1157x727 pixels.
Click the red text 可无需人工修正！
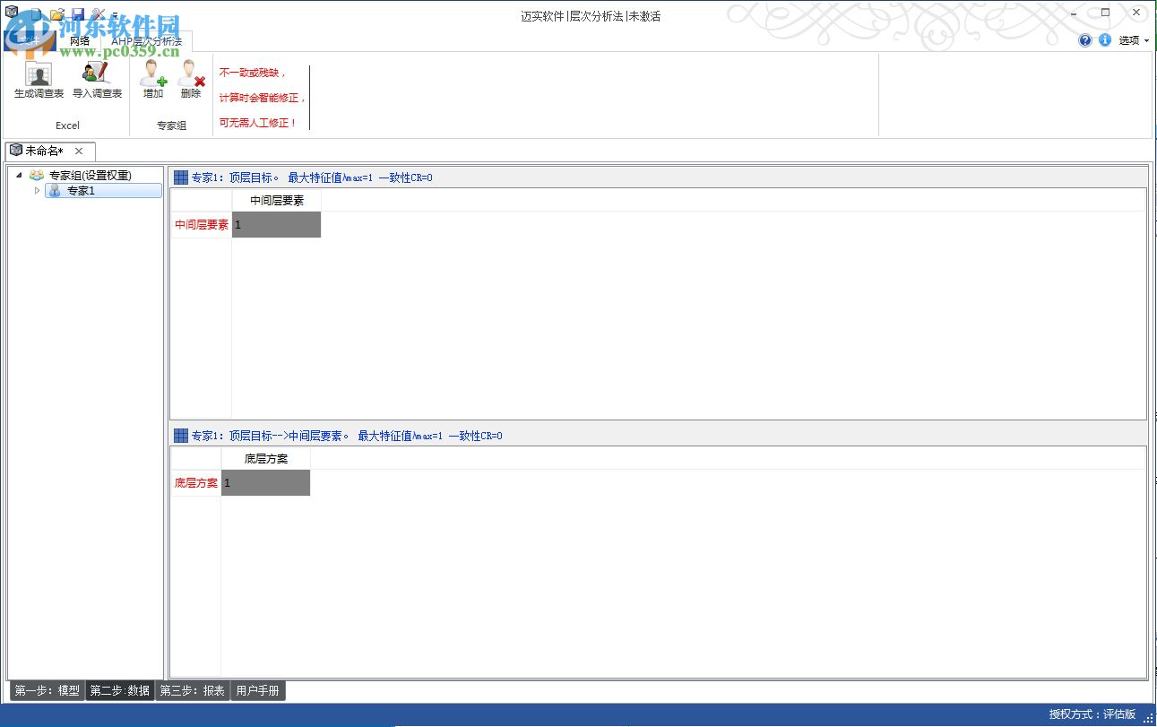pos(258,123)
